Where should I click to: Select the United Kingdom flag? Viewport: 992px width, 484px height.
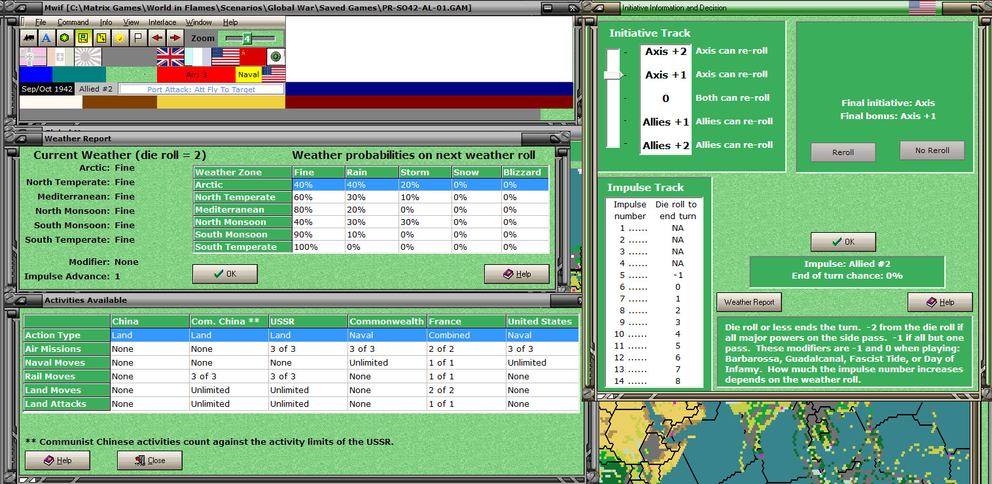(170, 57)
